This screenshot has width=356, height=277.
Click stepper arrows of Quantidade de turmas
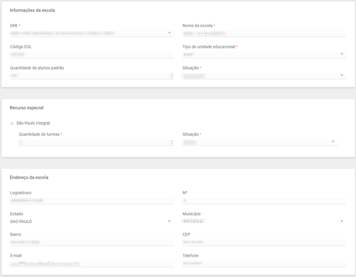click(x=171, y=142)
